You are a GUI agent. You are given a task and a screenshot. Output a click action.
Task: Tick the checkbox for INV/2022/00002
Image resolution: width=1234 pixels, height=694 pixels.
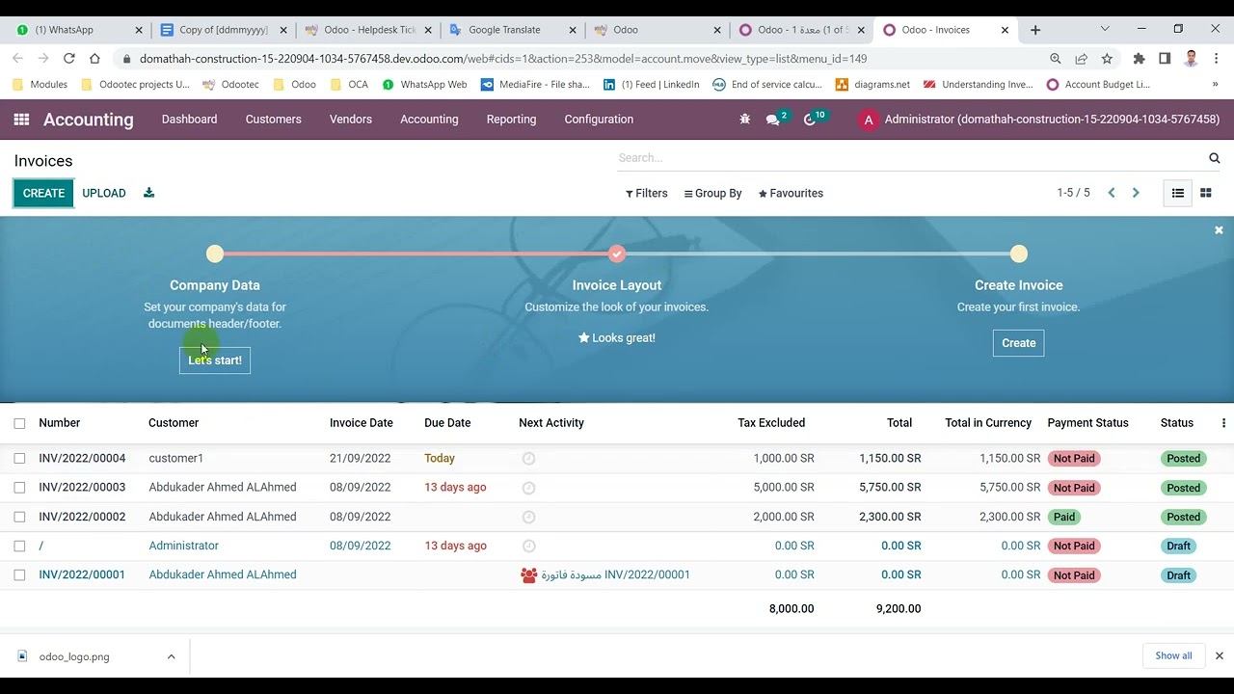coord(19,517)
